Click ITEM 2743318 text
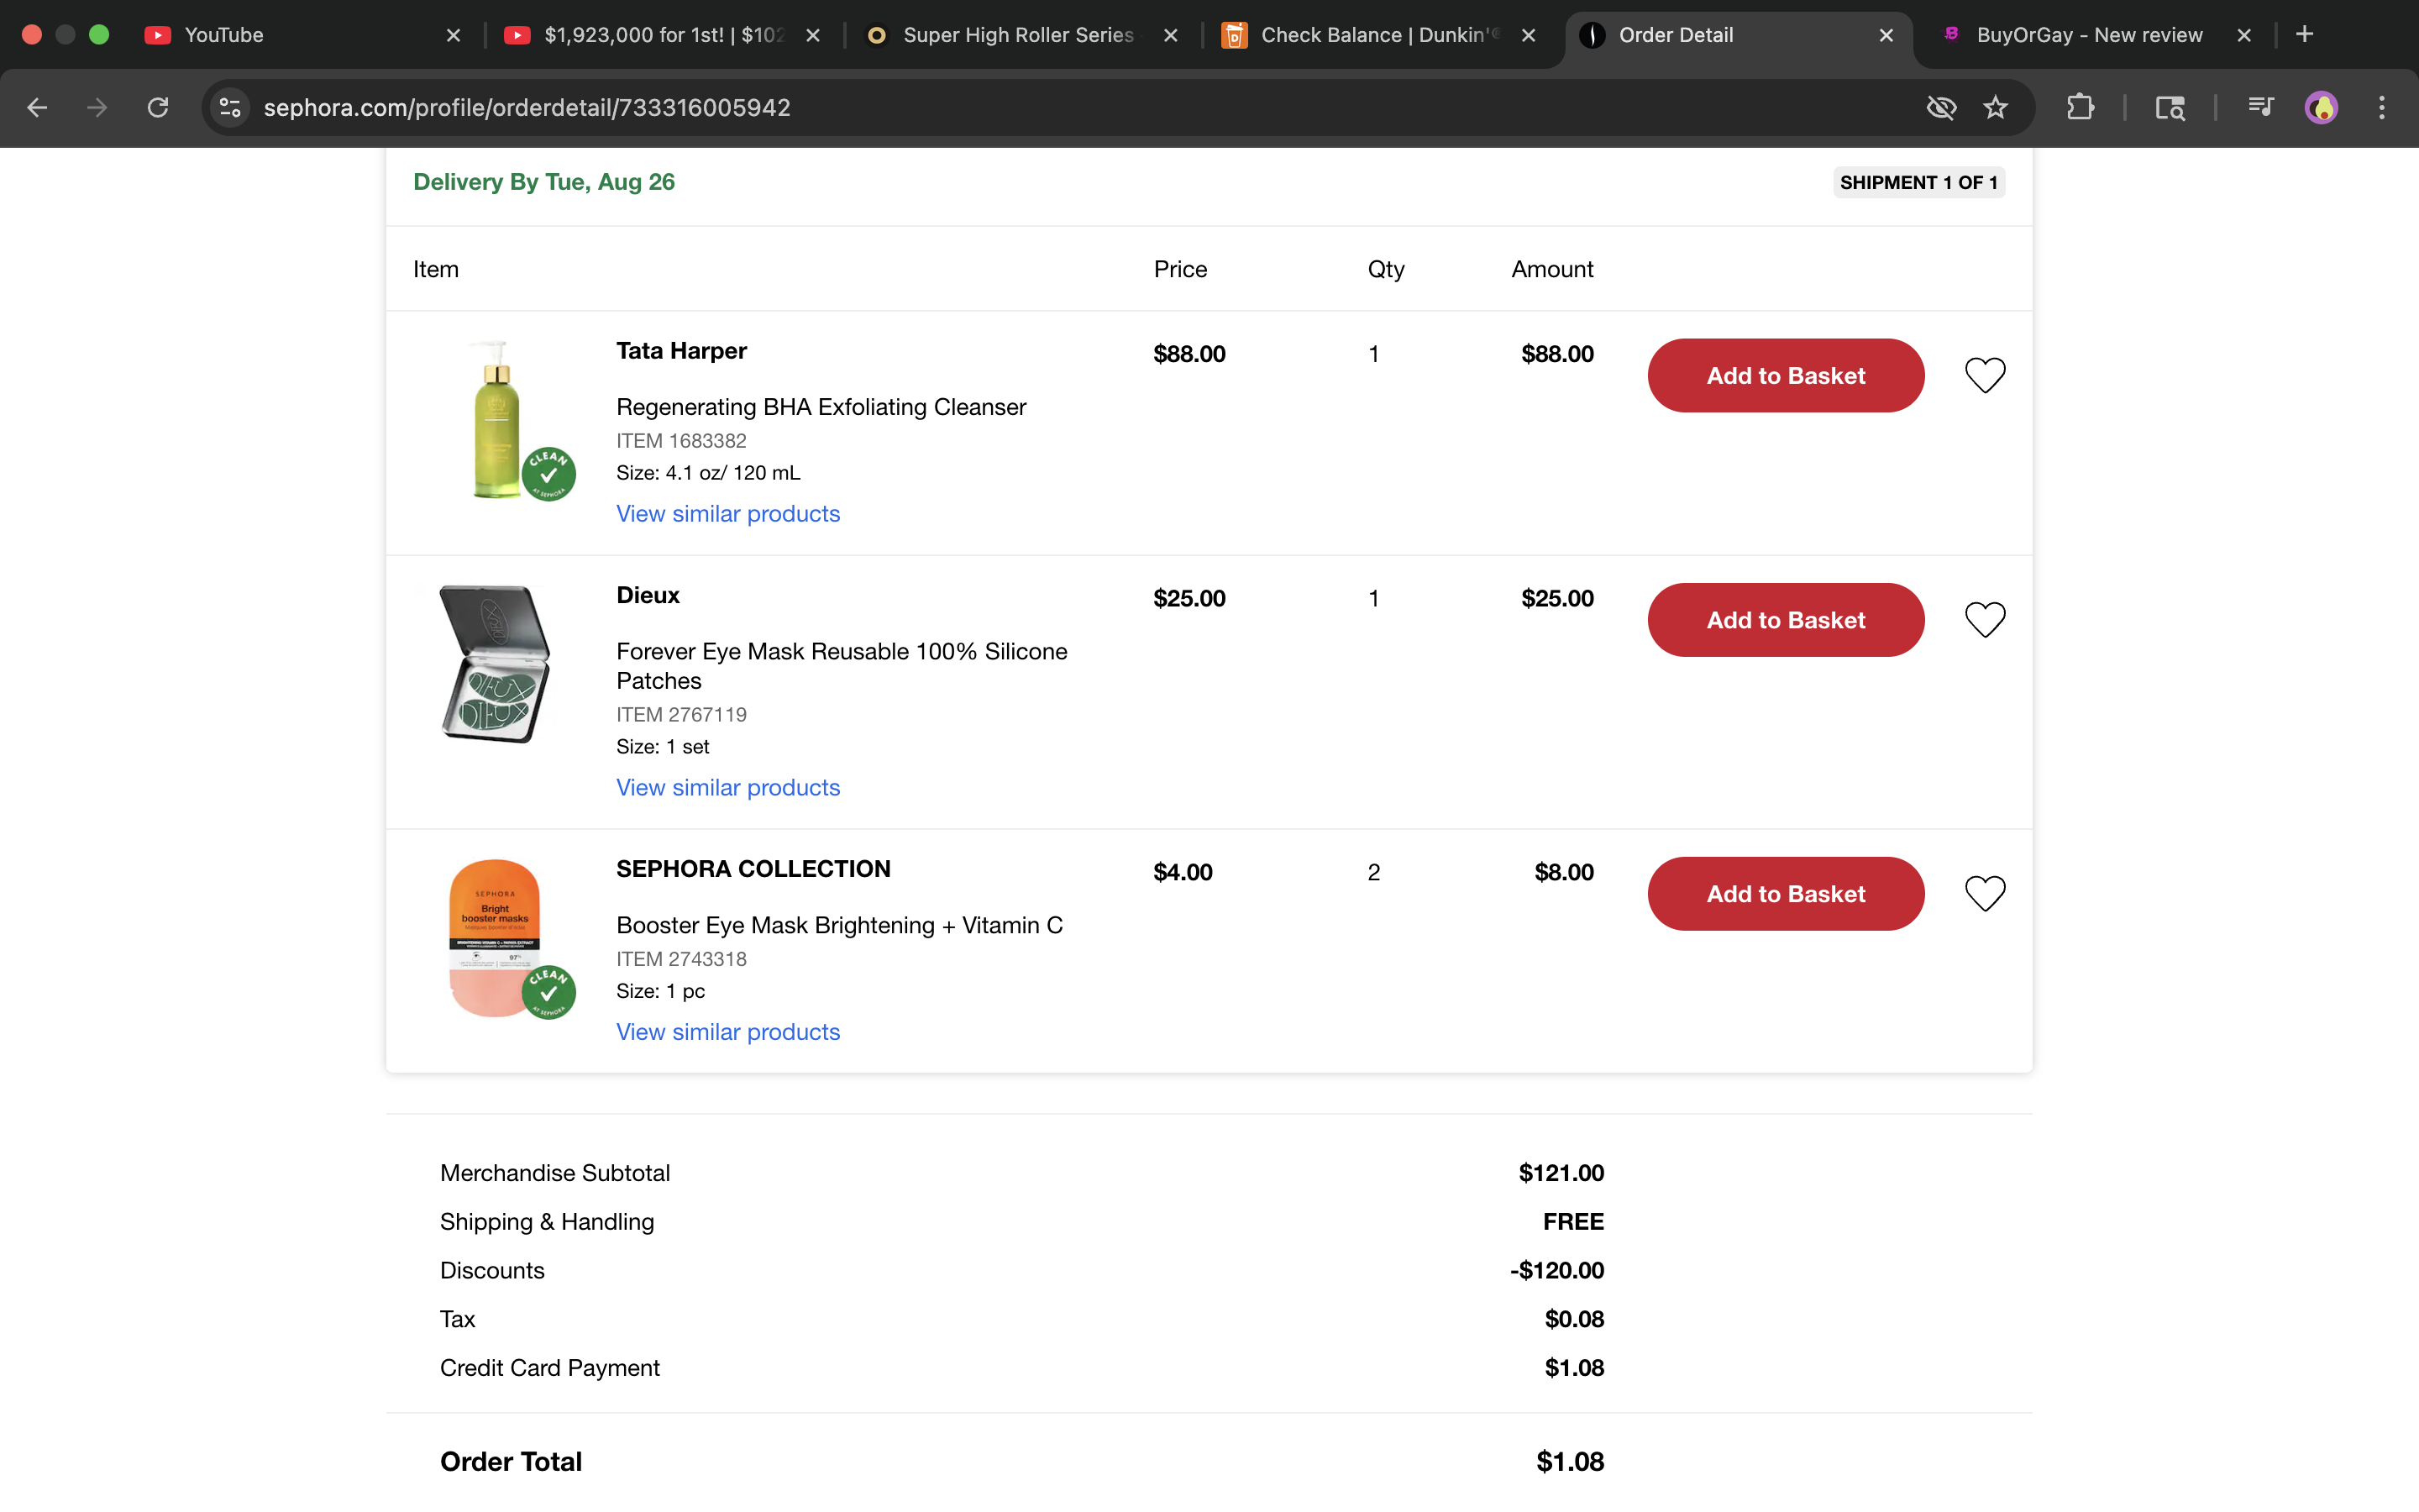Viewport: 2419px width, 1512px height. [680, 959]
